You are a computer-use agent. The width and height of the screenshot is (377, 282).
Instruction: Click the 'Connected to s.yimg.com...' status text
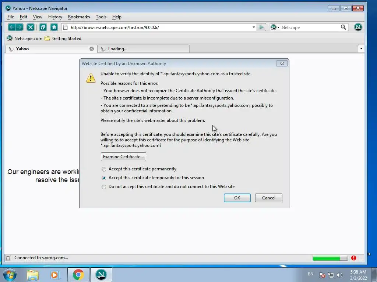[41, 258]
